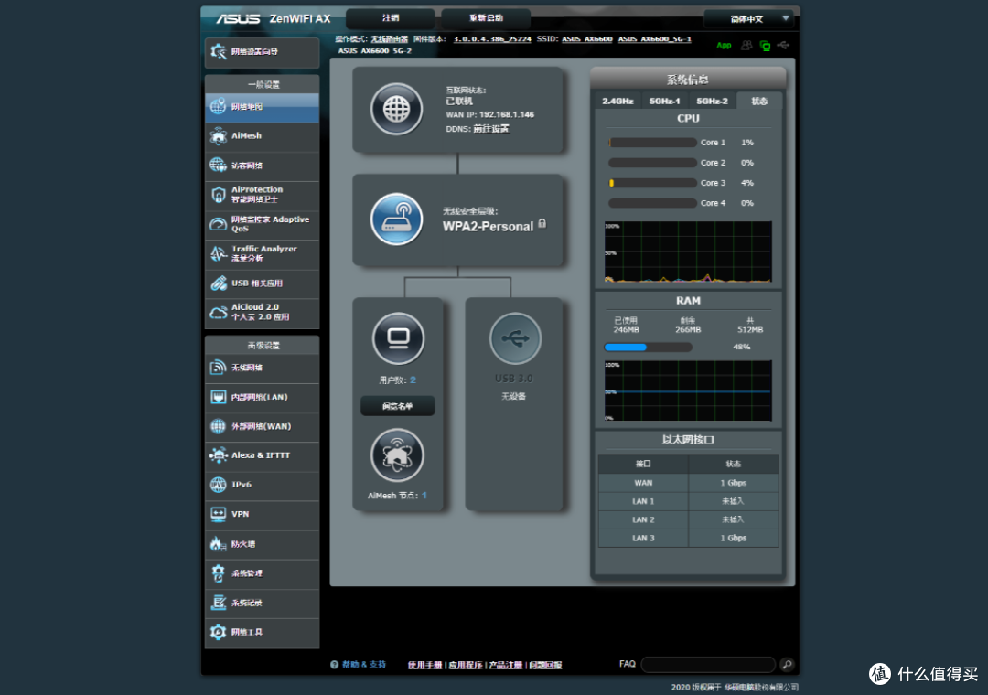Click the wireless router icon

396,219
